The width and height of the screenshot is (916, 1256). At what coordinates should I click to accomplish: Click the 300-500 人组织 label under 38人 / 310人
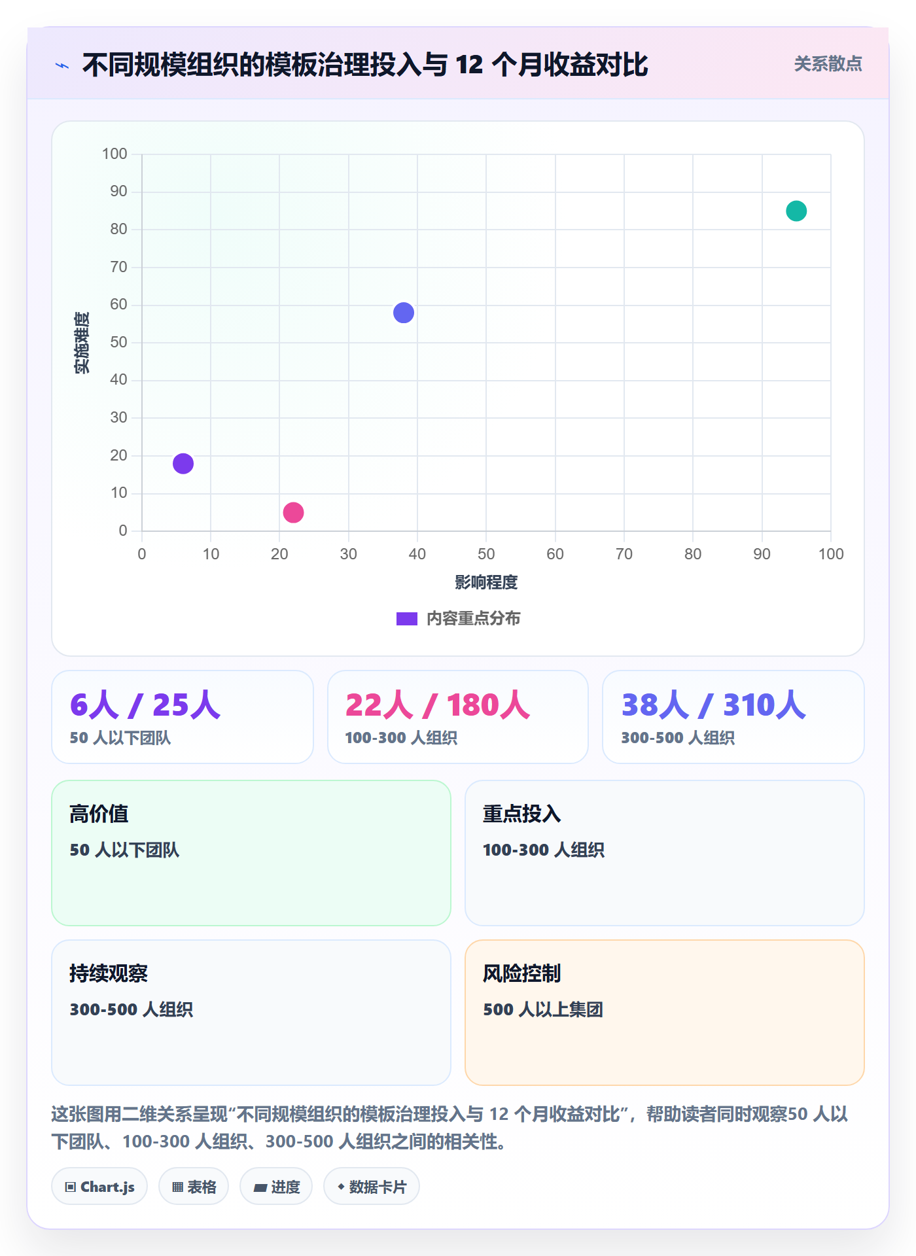(678, 738)
